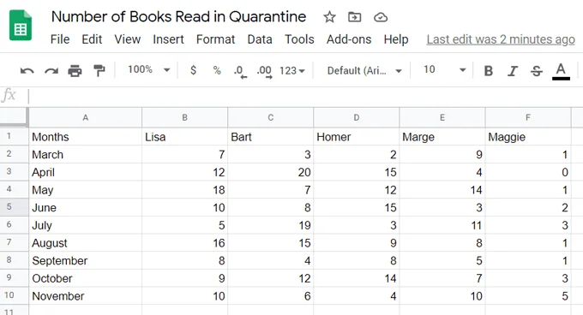
Task: Open the Format menu
Action: pyautogui.click(x=215, y=39)
